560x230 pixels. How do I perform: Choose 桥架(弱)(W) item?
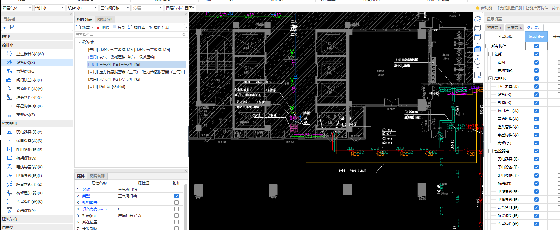[26, 158]
